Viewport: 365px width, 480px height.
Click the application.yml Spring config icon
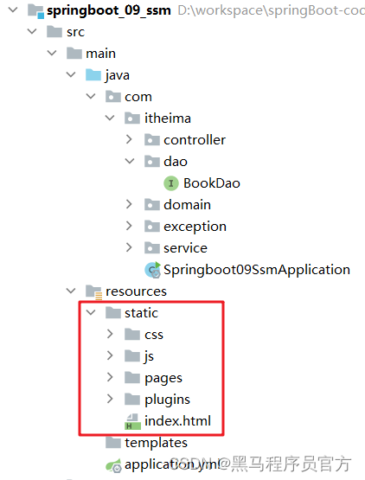pyautogui.click(x=113, y=465)
